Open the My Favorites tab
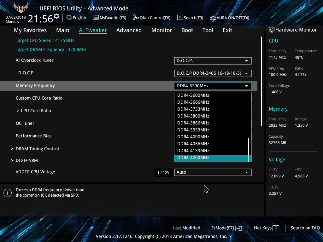323x242 pixels. coord(30,30)
